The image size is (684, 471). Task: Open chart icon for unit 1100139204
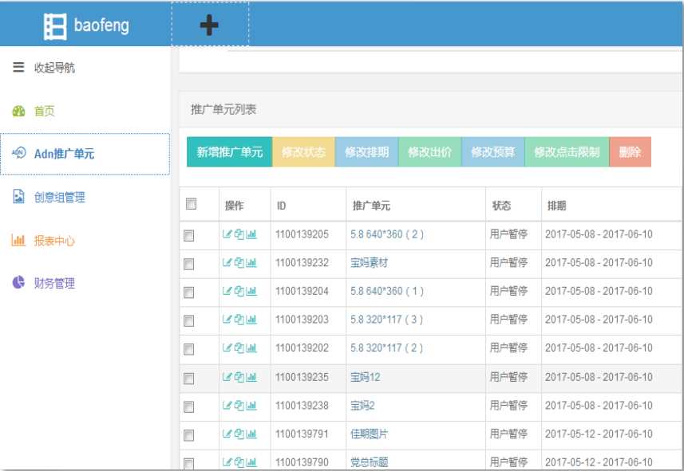pos(251,292)
